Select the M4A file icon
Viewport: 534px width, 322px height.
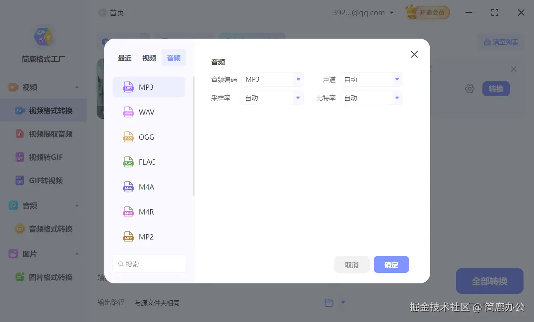click(x=128, y=187)
